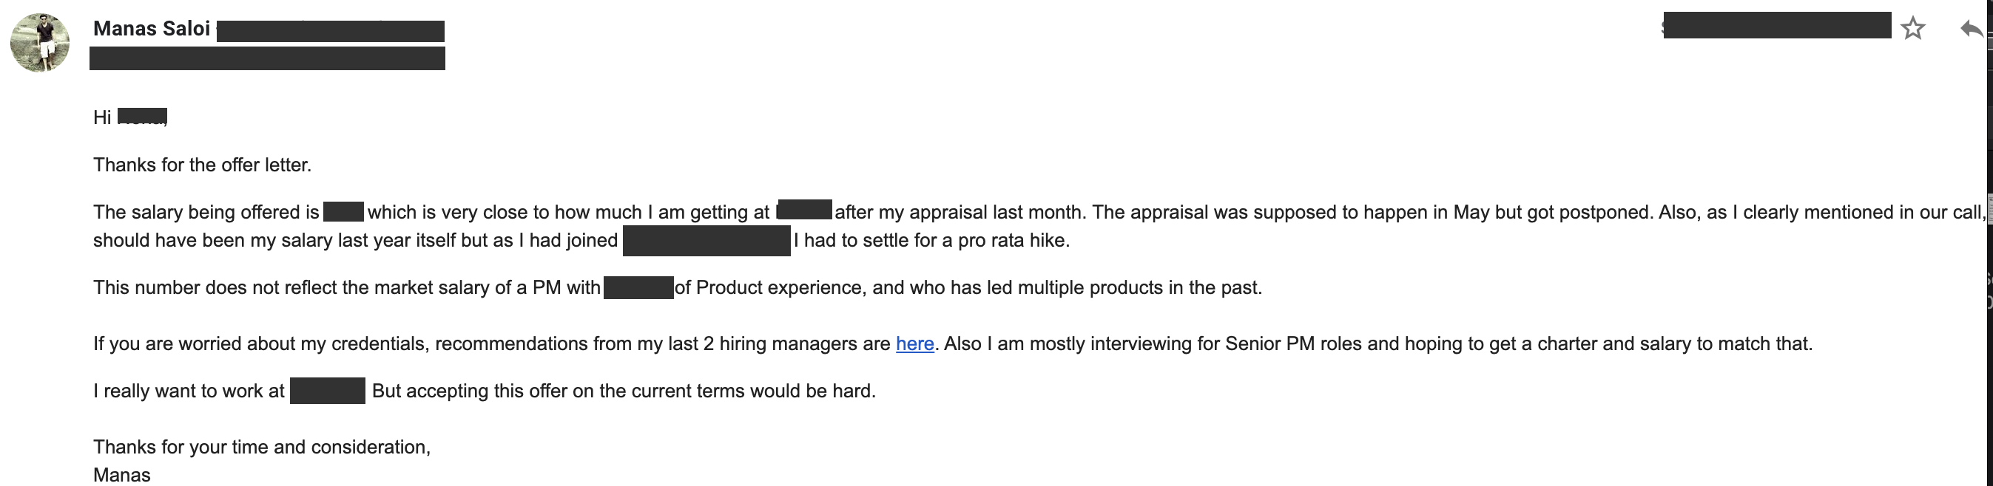
Task: Click redacted experience after "PM with"
Action: (x=638, y=287)
